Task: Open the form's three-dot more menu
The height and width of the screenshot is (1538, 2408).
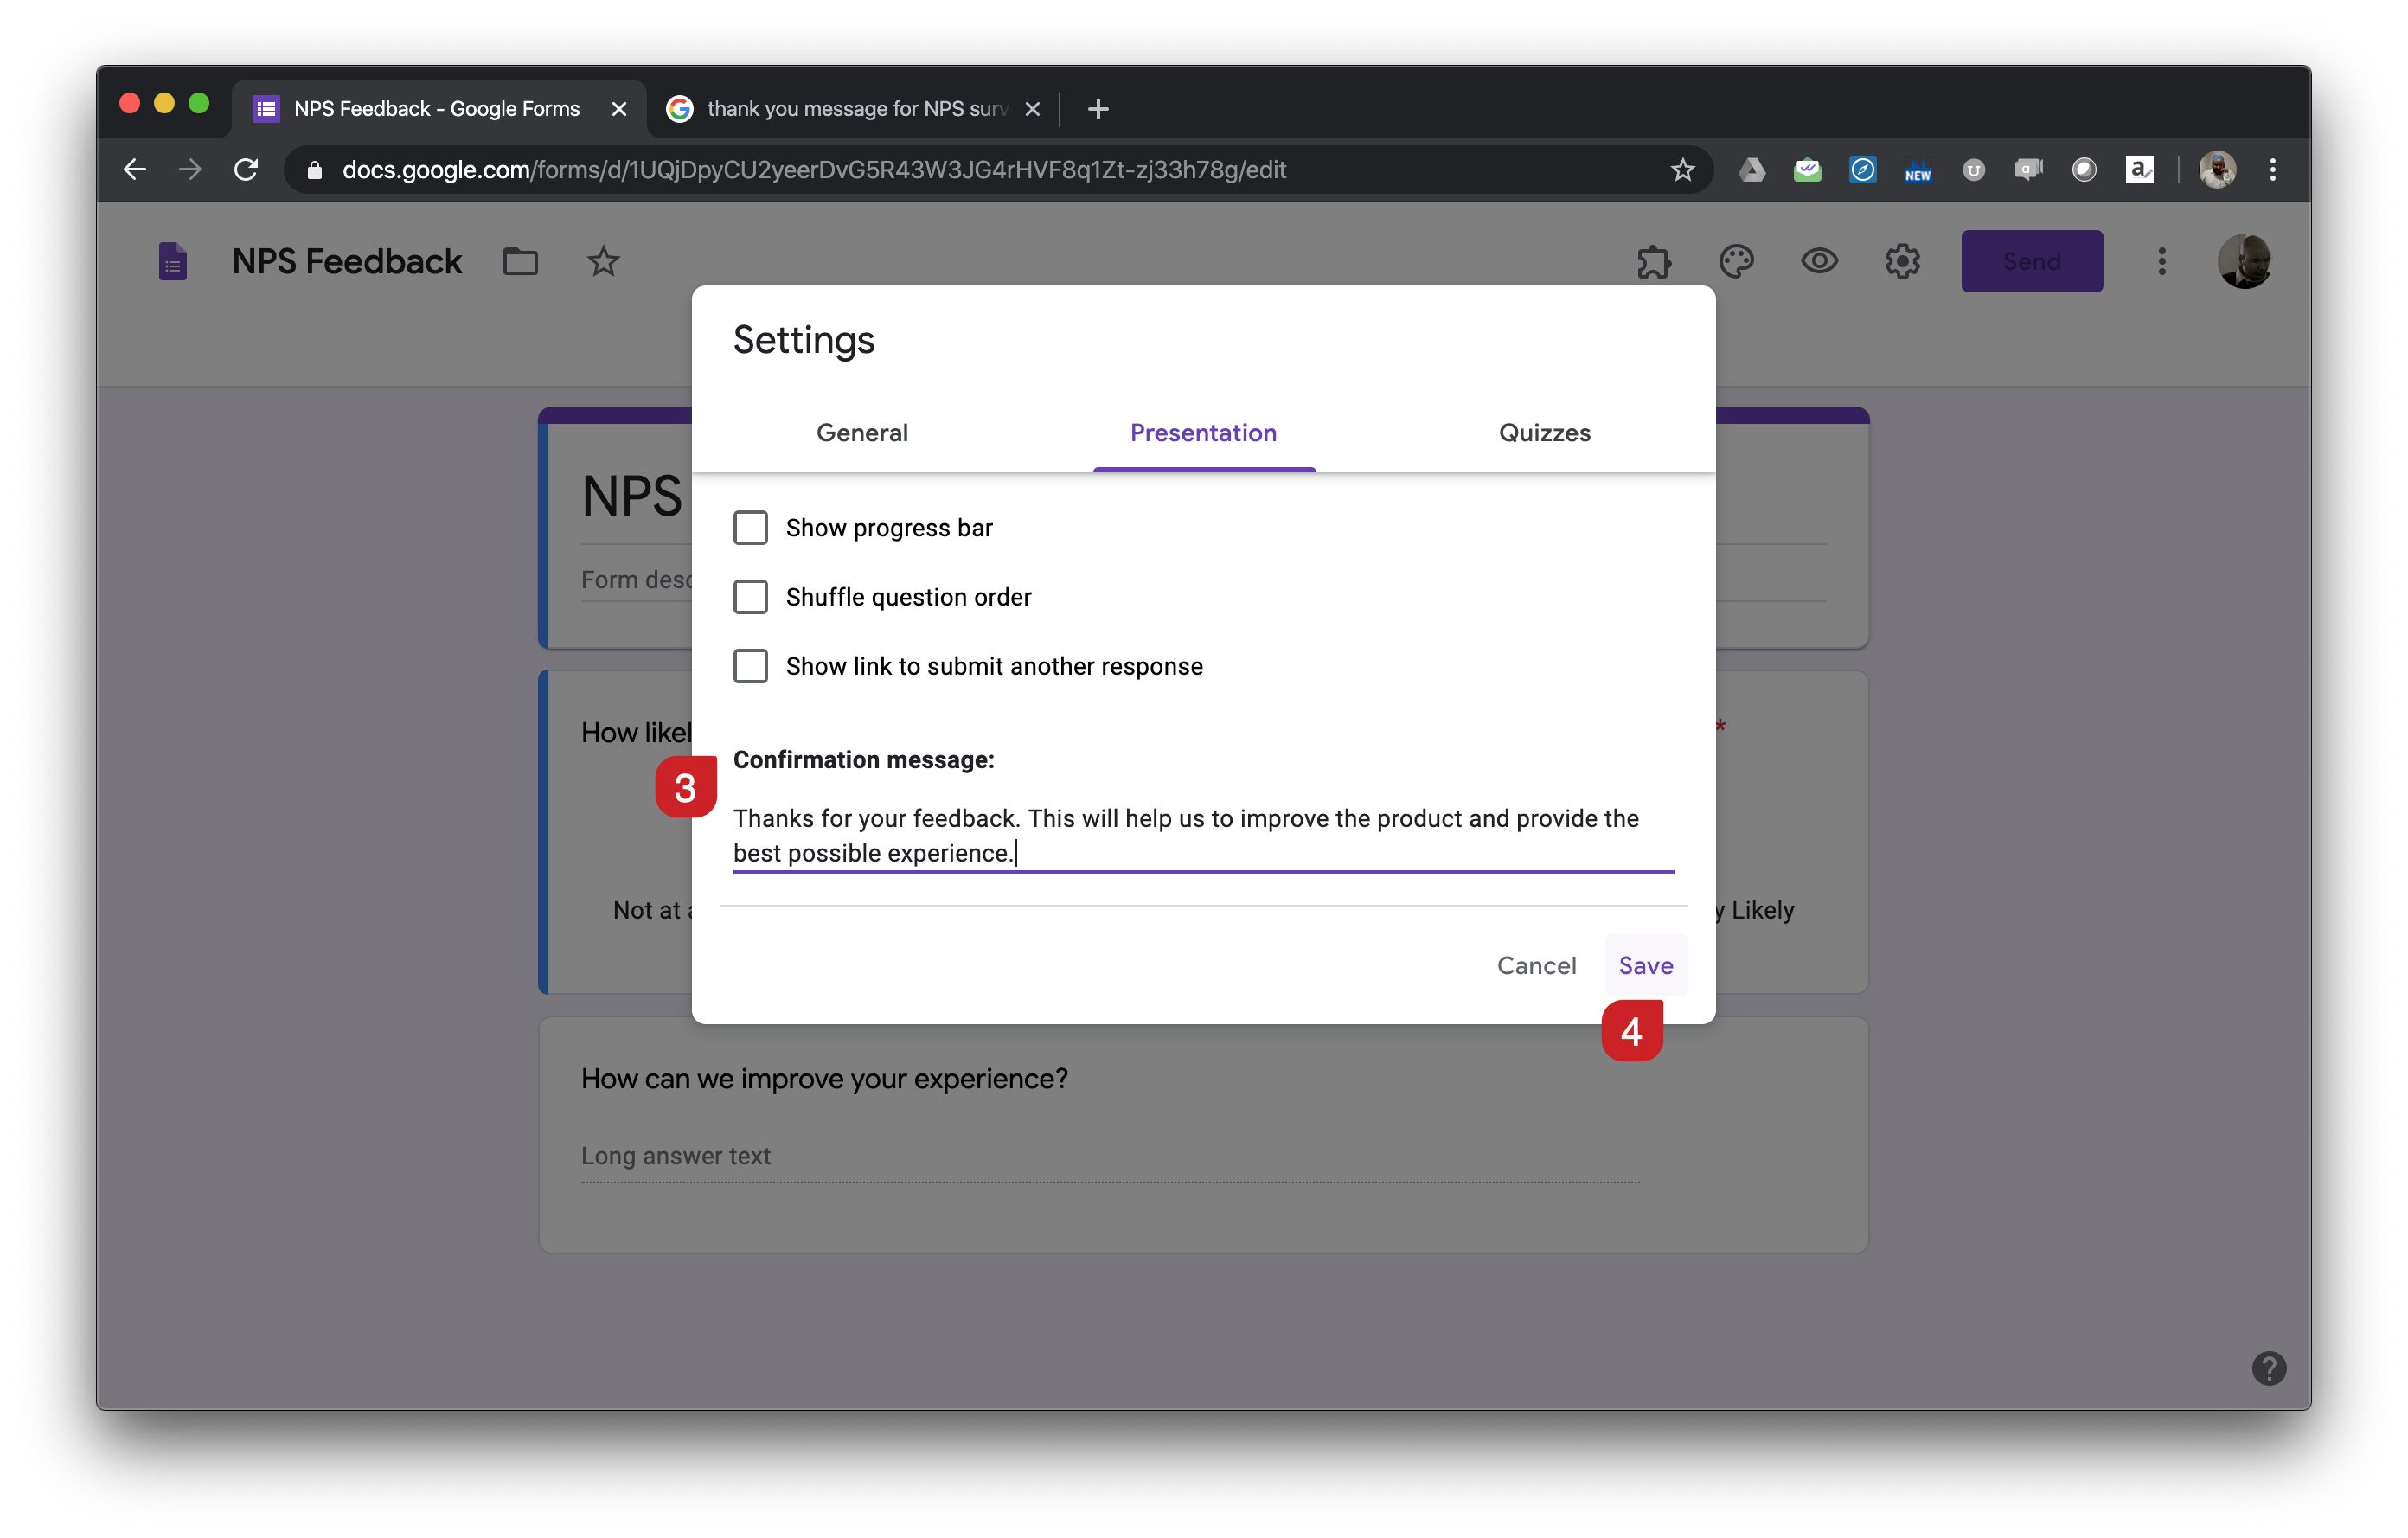Action: (2161, 262)
